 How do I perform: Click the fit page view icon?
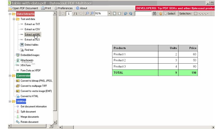coord(114,14)
